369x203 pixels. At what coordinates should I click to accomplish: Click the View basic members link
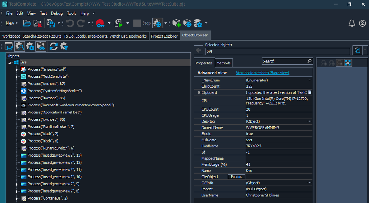262,73
